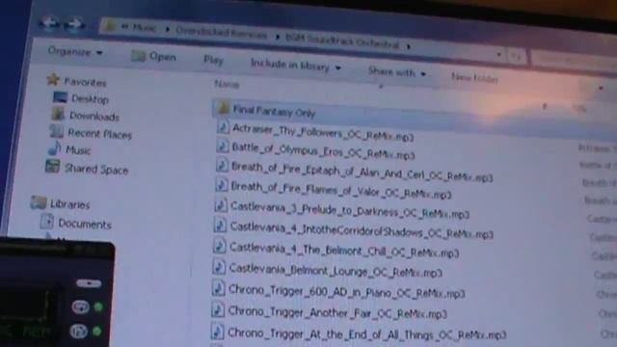Select Castlevania_4_The_Belmont_Chill_OC_ReMix.mp3
The height and width of the screenshot is (347, 617).
[344, 251]
